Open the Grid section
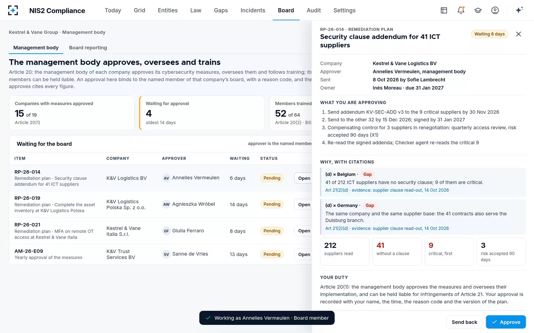The image size is (534, 333). 139,10
